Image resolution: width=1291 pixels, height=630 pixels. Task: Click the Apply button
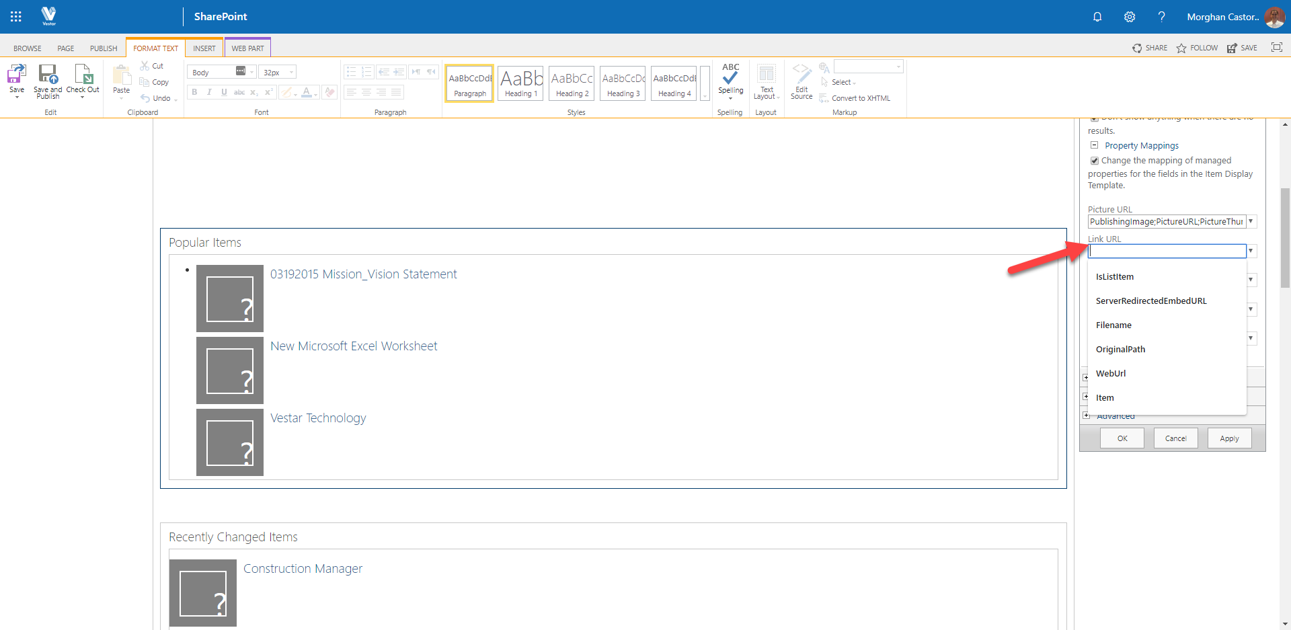[x=1229, y=438]
